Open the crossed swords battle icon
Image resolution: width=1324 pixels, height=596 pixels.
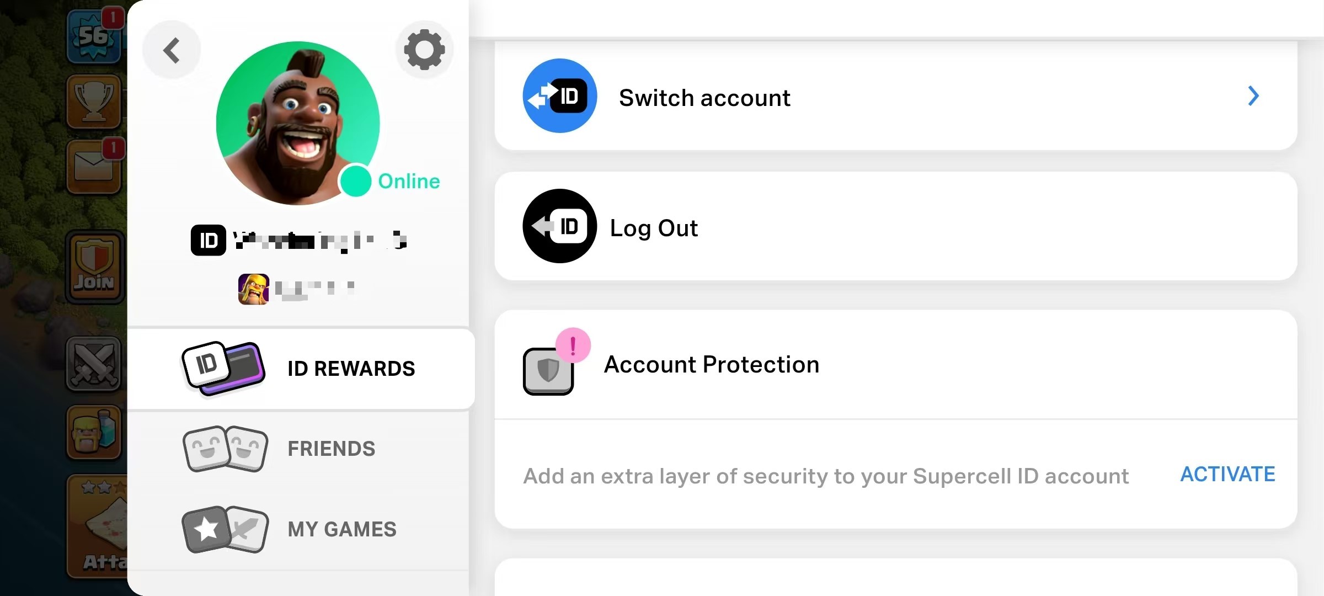click(94, 364)
